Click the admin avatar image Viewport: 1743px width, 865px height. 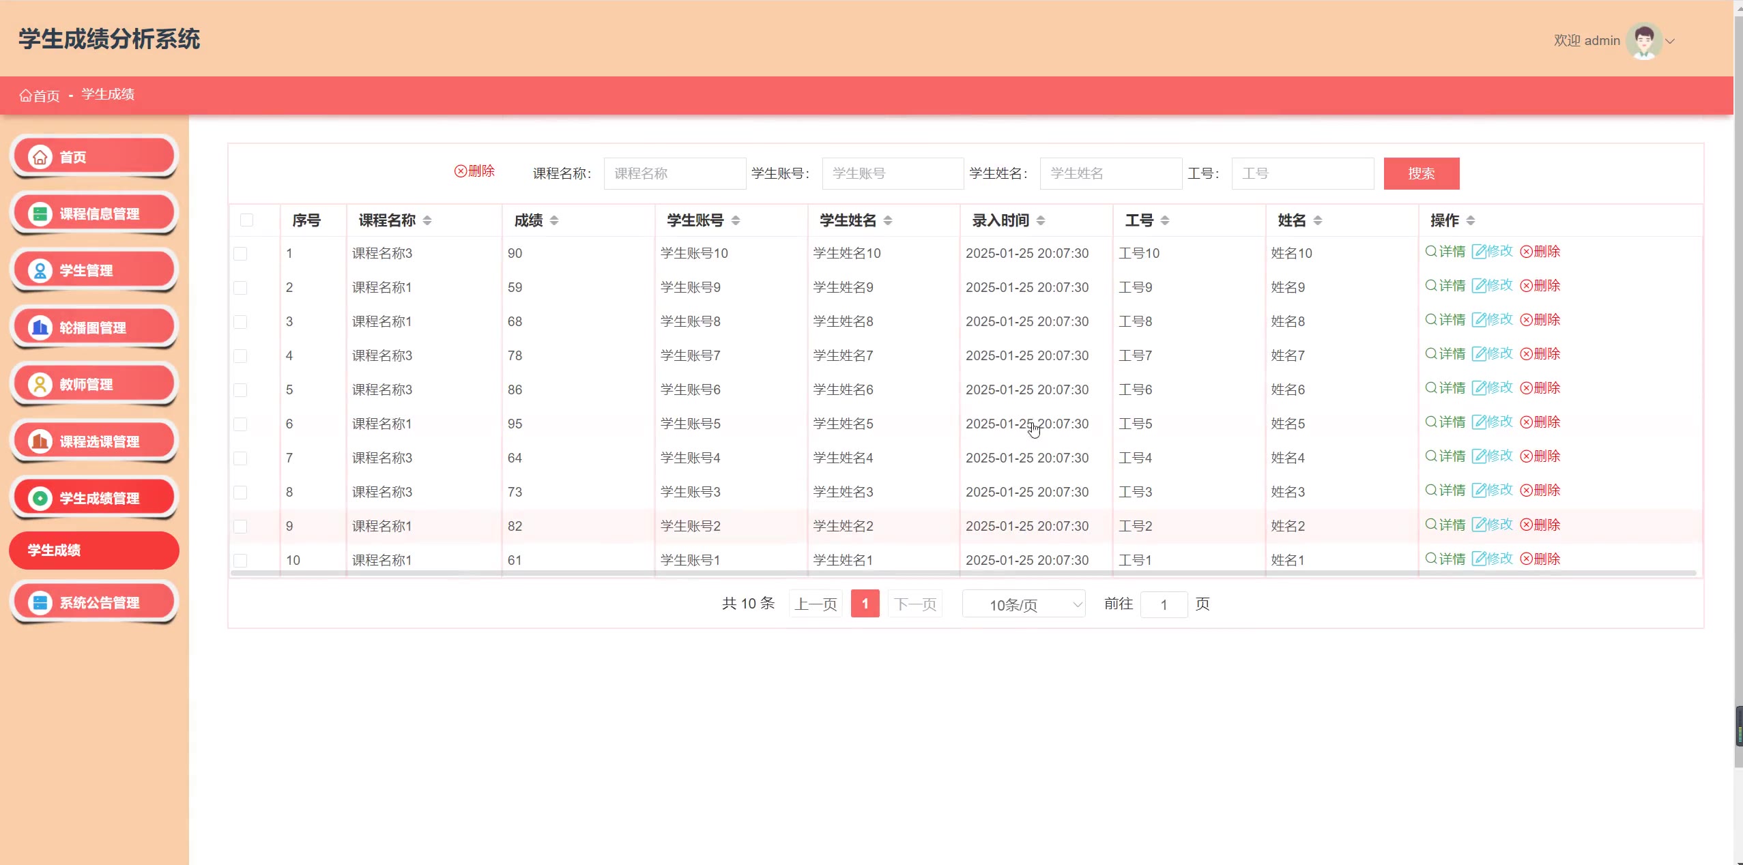click(1643, 41)
